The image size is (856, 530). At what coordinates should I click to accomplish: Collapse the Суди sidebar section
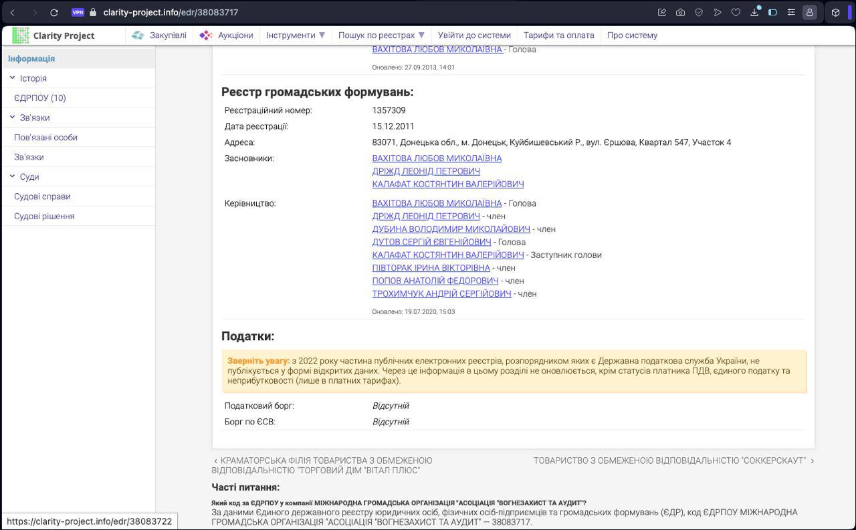pyautogui.click(x=13, y=176)
